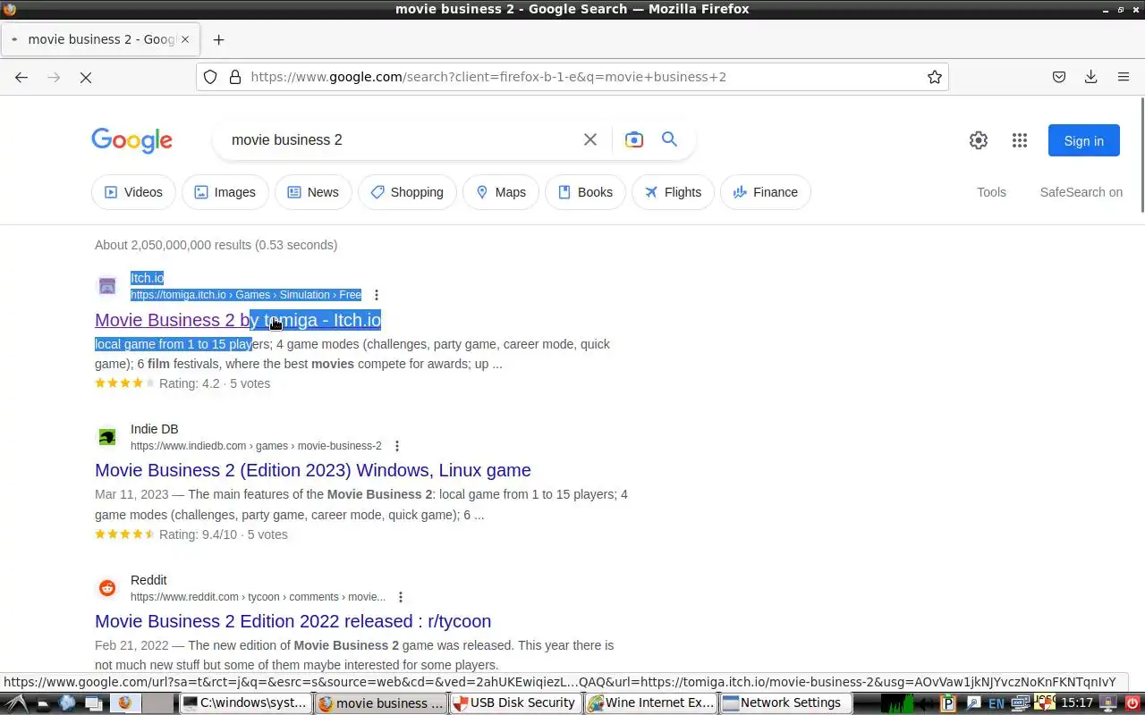Click the Rating 4.2 stars text
This screenshot has height=715, width=1145.
point(215,383)
